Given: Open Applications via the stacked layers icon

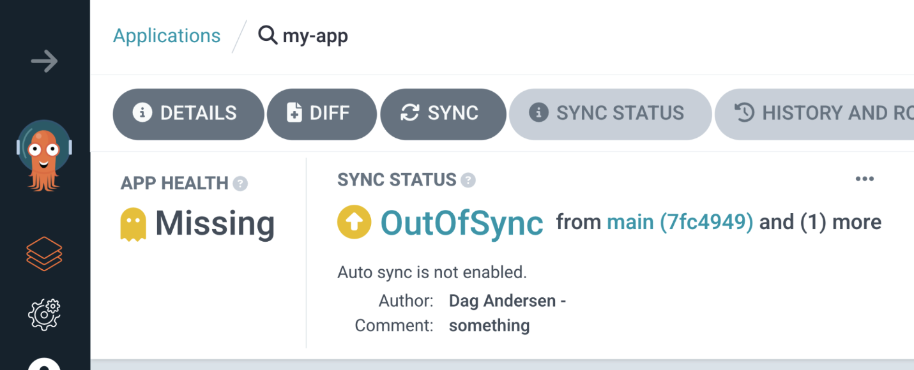Looking at the screenshot, I should pos(44,254).
